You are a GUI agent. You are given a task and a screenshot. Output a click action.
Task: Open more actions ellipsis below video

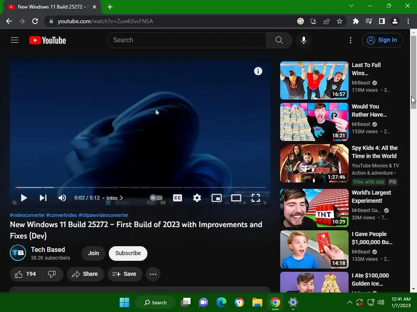(x=153, y=274)
